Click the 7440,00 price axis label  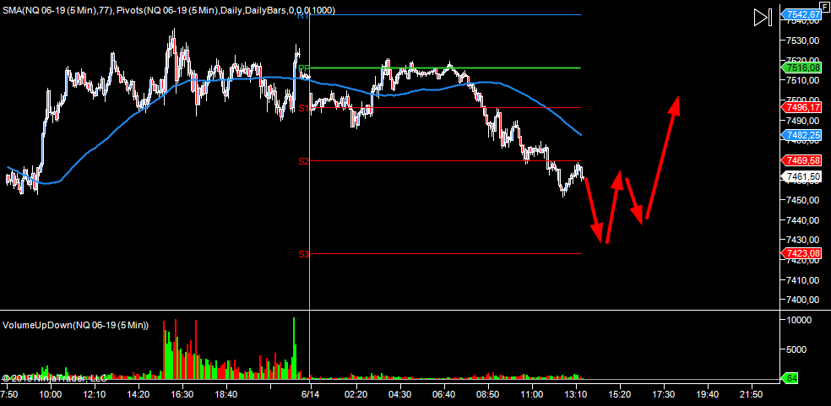805,220
